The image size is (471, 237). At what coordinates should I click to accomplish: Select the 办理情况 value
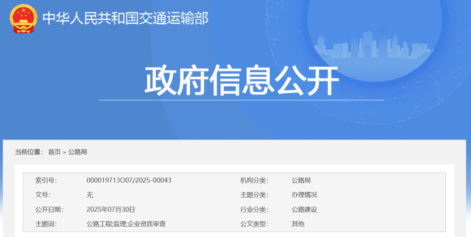(304, 195)
